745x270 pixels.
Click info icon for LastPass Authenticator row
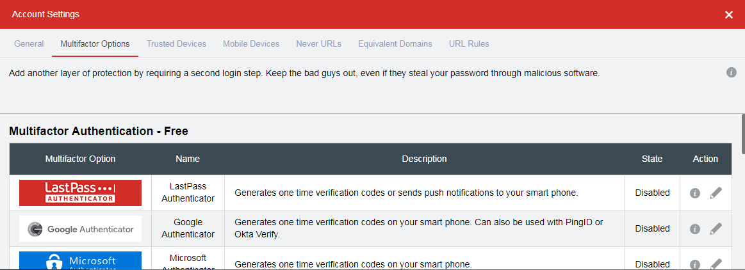pyautogui.click(x=694, y=193)
